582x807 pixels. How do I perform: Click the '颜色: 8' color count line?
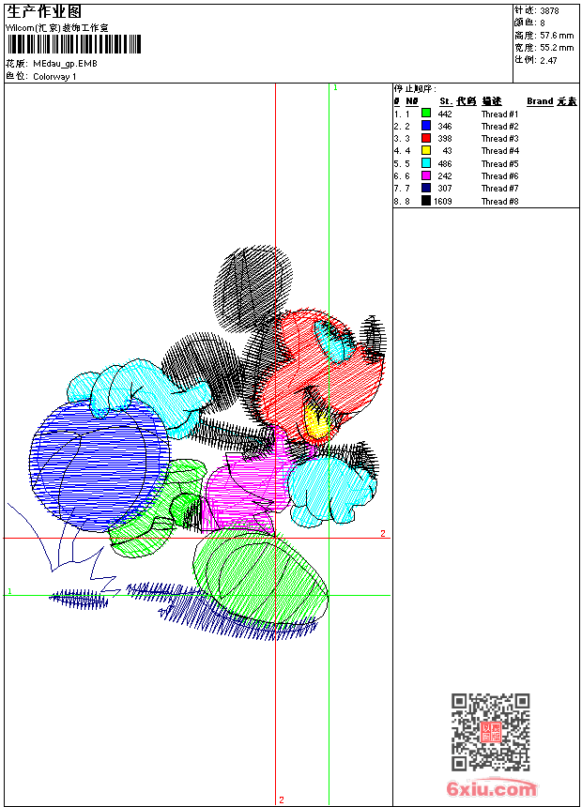(x=529, y=23)
